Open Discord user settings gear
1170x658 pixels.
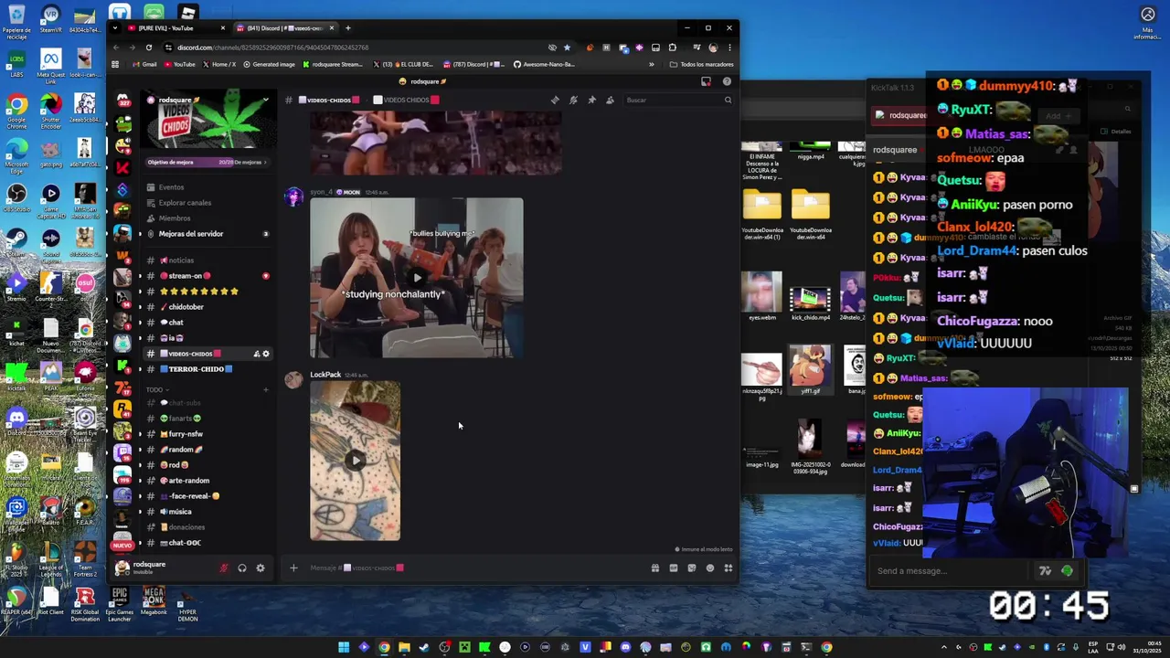261,568
